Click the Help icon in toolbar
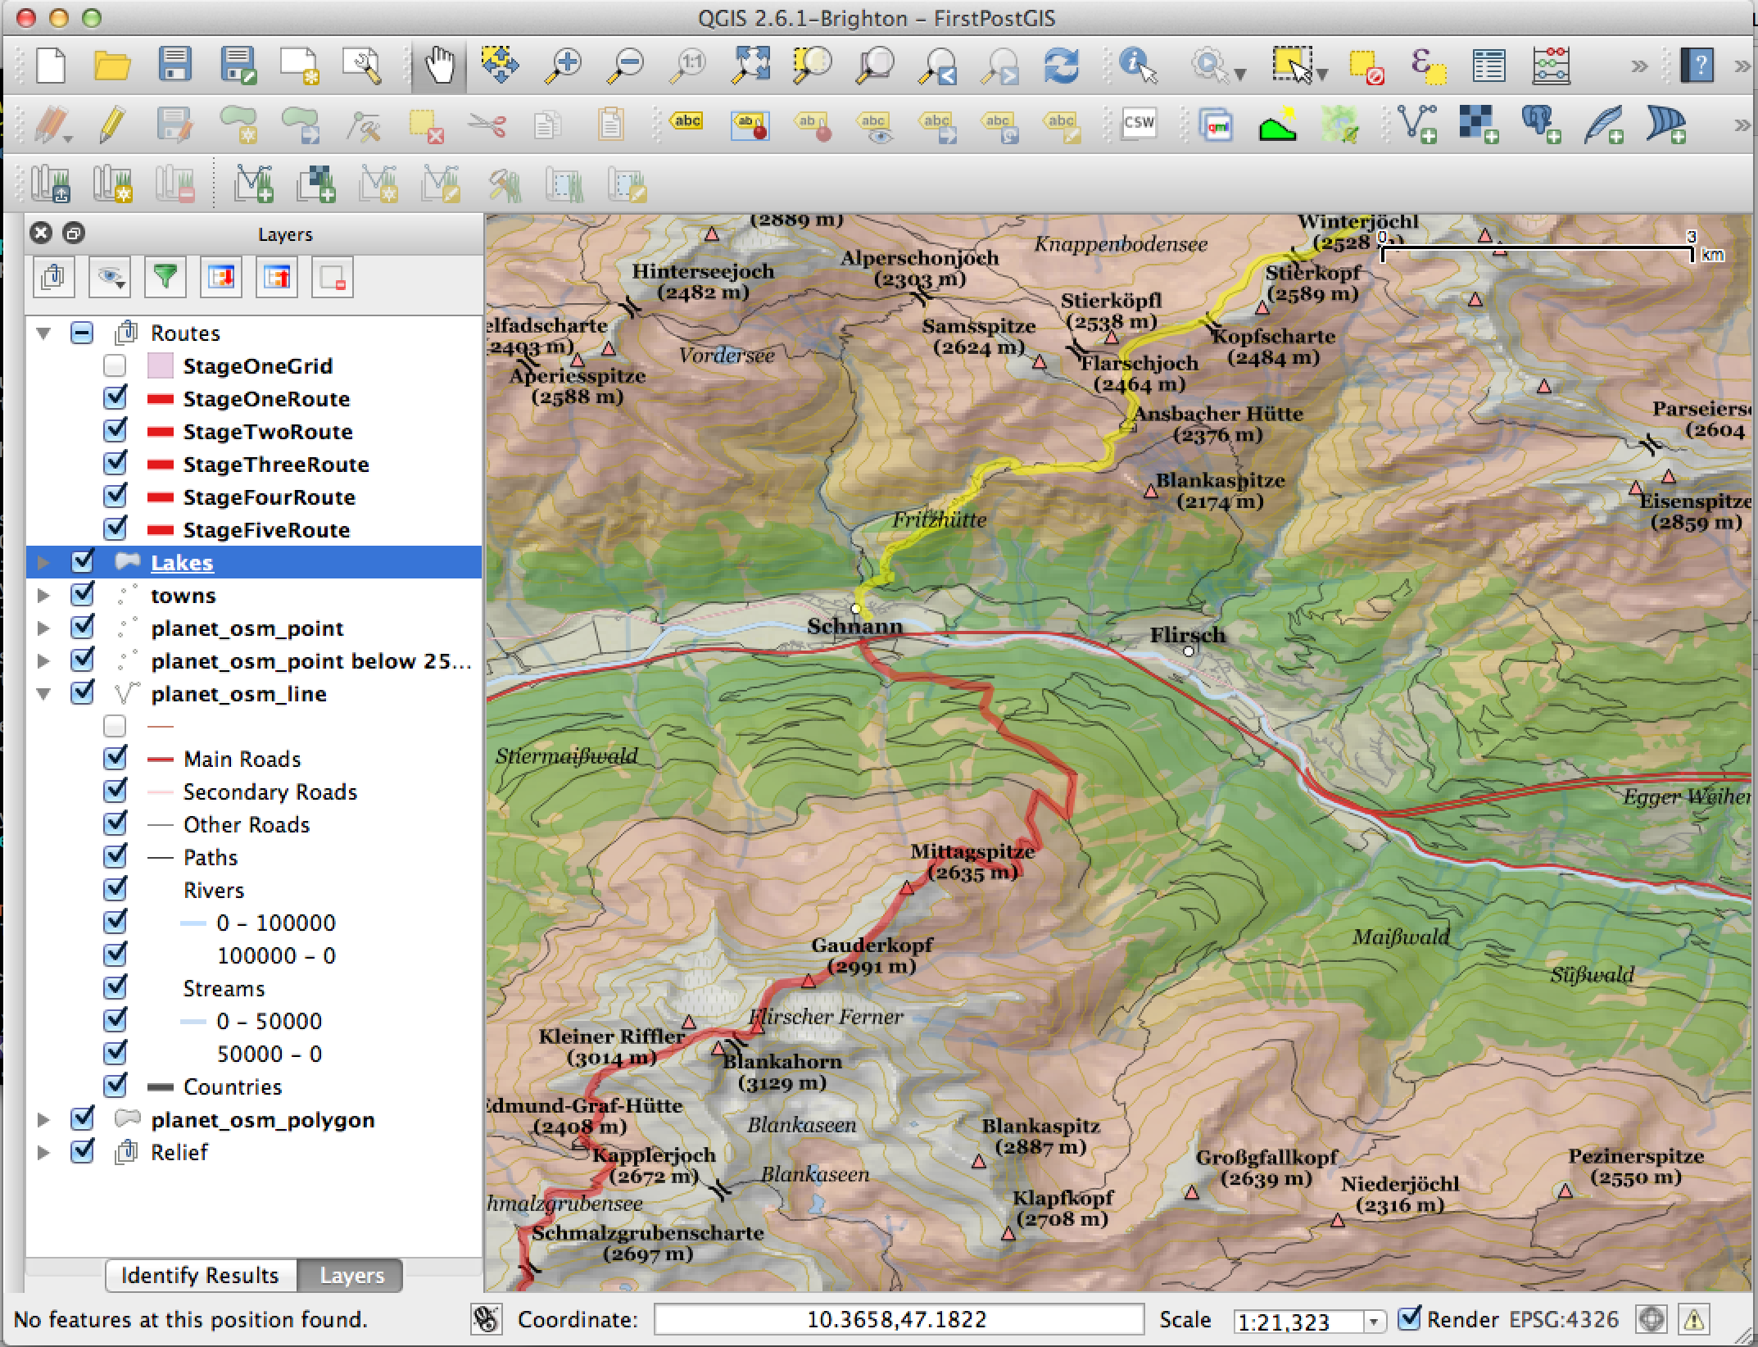1758x1347 pixels. pos(1697,66)
